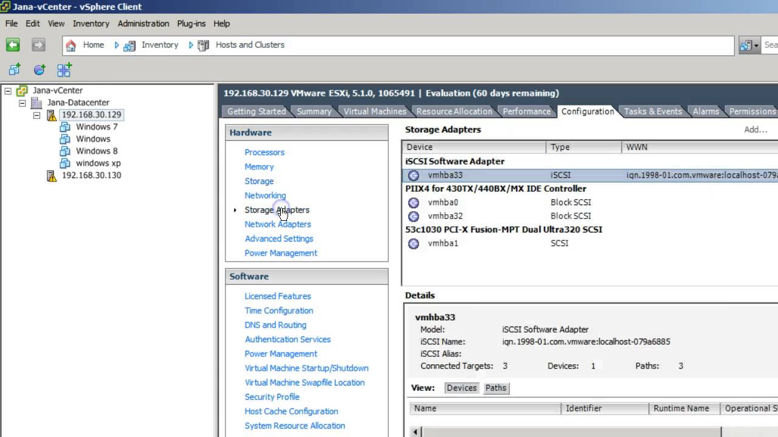
Task: Open the Time Configuration link
Action: point(279,311)
